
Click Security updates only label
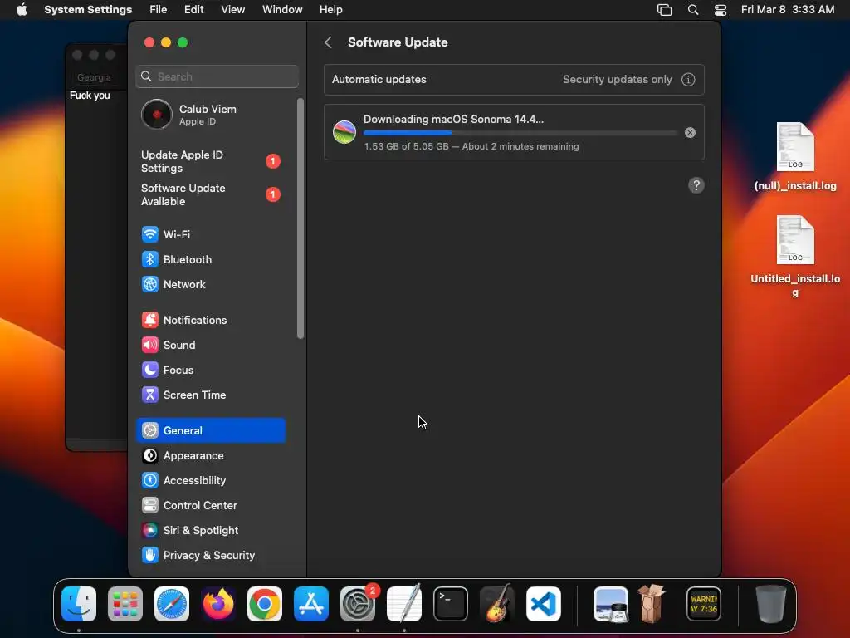coord(618,79)
